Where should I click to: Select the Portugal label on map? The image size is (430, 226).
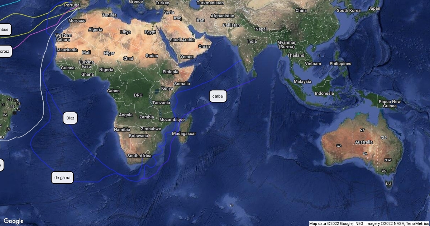click(x=72, y=5)
